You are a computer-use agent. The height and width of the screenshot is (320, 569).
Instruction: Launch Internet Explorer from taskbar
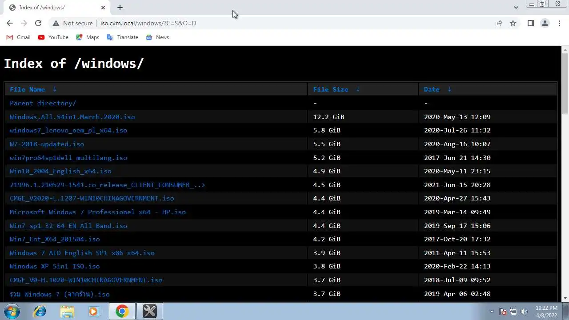(x=40, y=312)
